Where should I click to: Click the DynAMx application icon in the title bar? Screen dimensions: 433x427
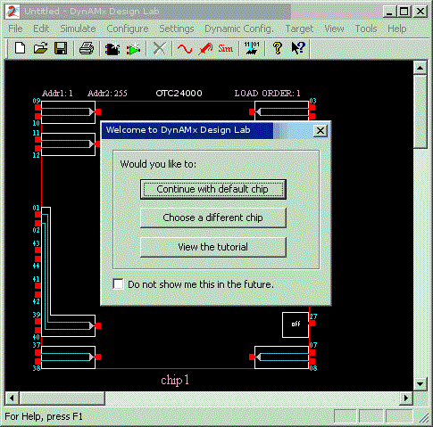point(12,12)
